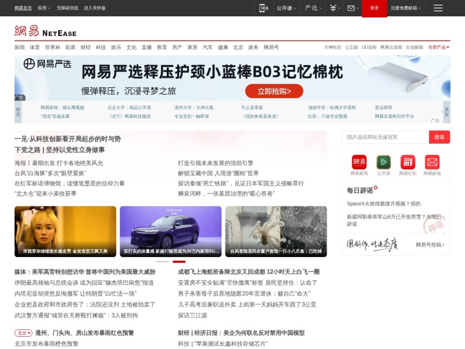Click the 最新 right strip tab
Viewport: 465px width, 349px height.
446,112
